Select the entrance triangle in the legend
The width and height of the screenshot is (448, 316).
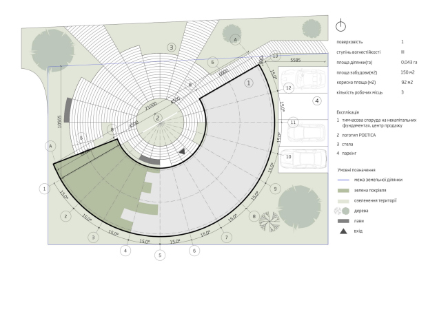(343, 231)
